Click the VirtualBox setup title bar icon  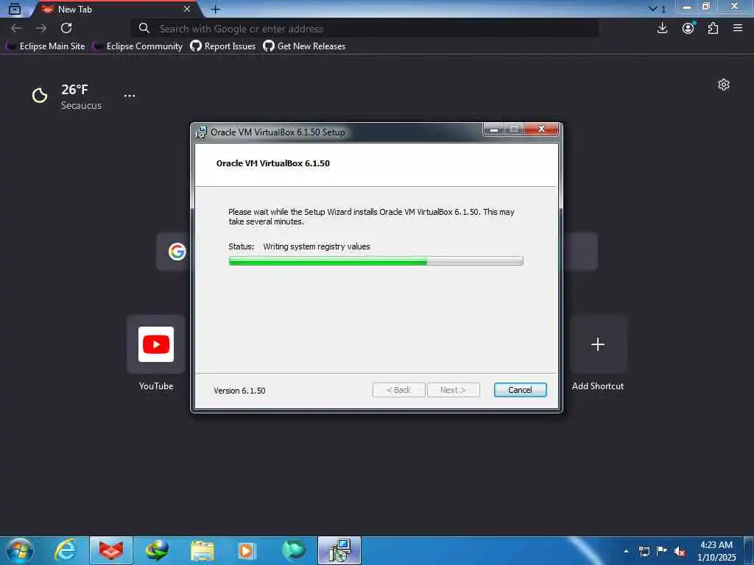(201, 132)
